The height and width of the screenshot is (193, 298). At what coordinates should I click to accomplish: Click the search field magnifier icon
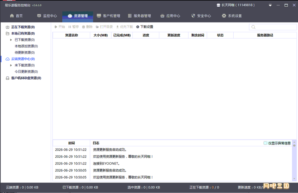coord(253,27)
